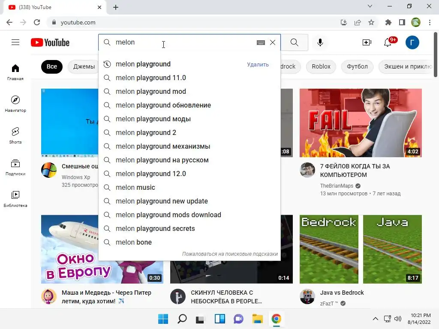Open the Chrome tab search dropdown arrow
Image resolution: width=439 pixels, height=329 pixels.
[x=370, y=6]
